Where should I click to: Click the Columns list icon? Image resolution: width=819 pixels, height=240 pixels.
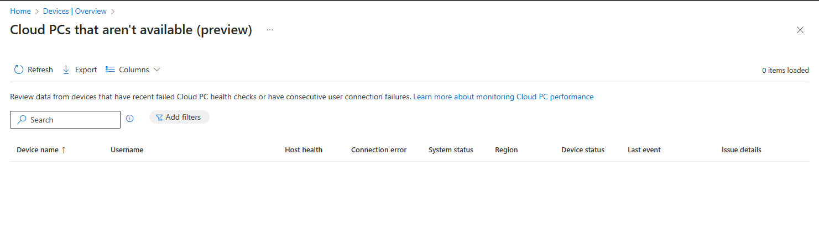click(110, 70)
